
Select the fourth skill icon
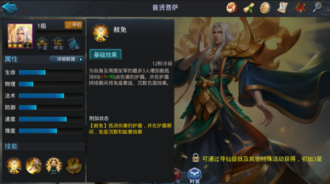(x=74, y=166)
